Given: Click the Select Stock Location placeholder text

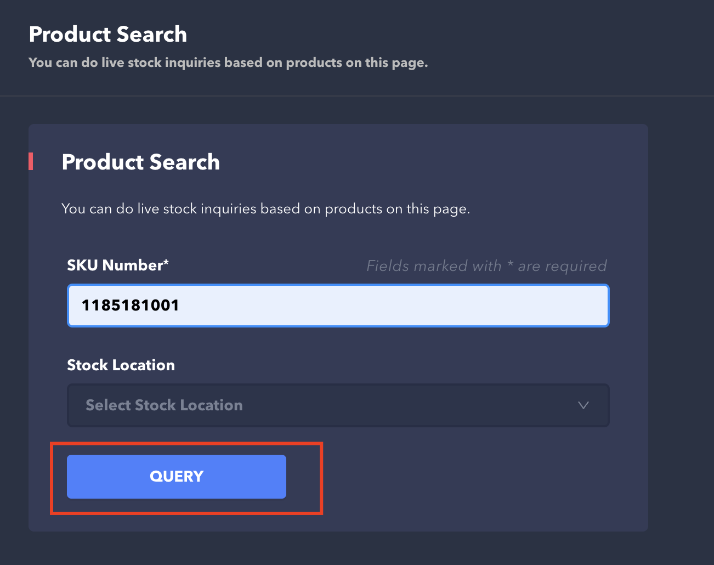Looking at the screenshot, I should tap(164, 405).
